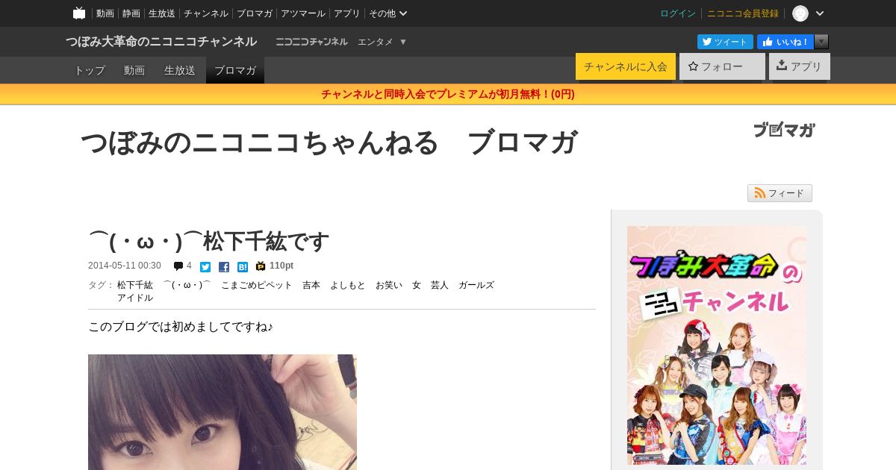Open the 動画 top menu link

coord(105,13)
